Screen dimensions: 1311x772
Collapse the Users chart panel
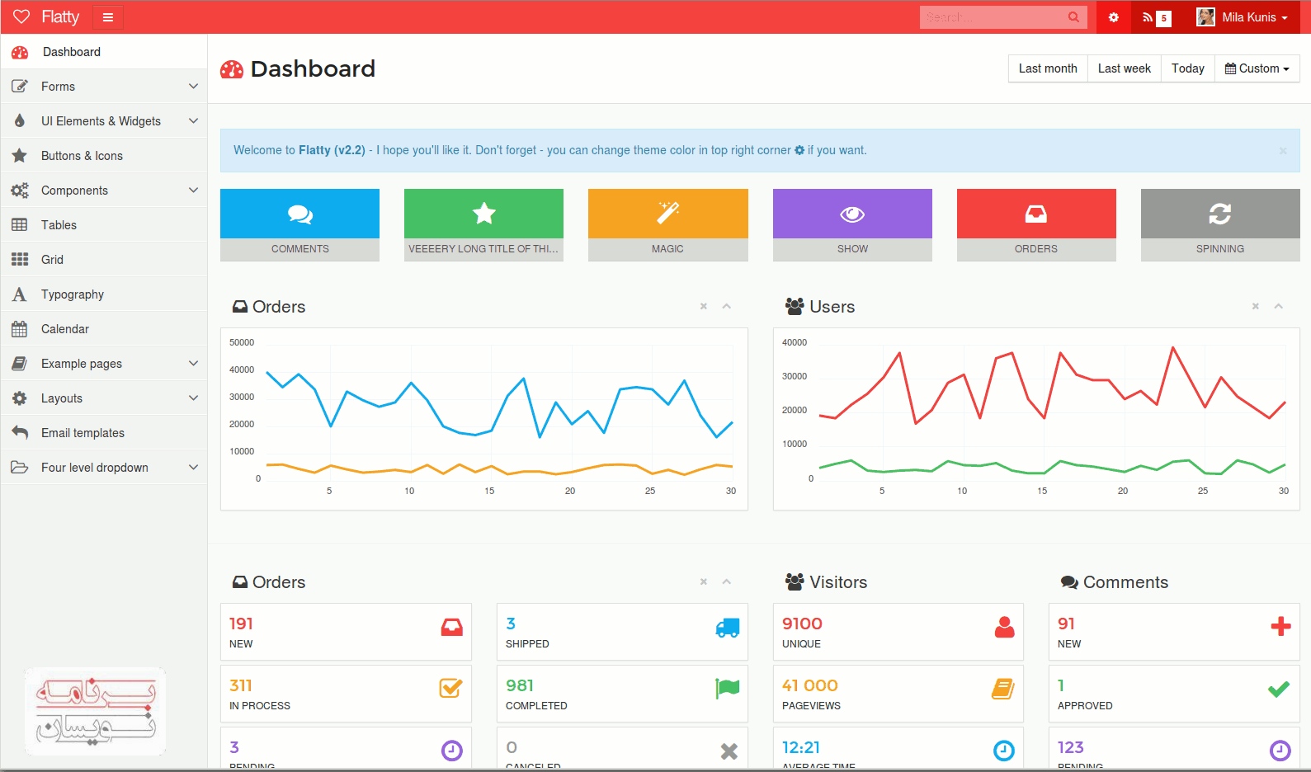pyautogui.click(x=1278, y=306)
